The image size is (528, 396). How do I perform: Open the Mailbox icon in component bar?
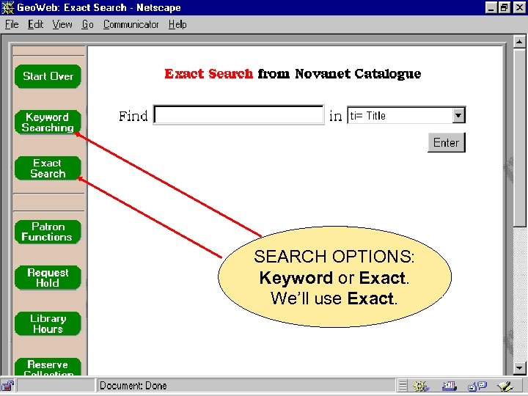tap(449, 386)
